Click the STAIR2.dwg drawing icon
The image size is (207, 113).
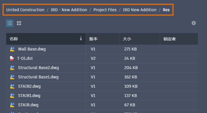tap(12, 86)
